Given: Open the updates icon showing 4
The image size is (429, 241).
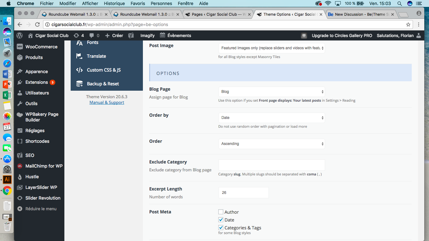Looking at the screenshot, I should pos(79,35).
